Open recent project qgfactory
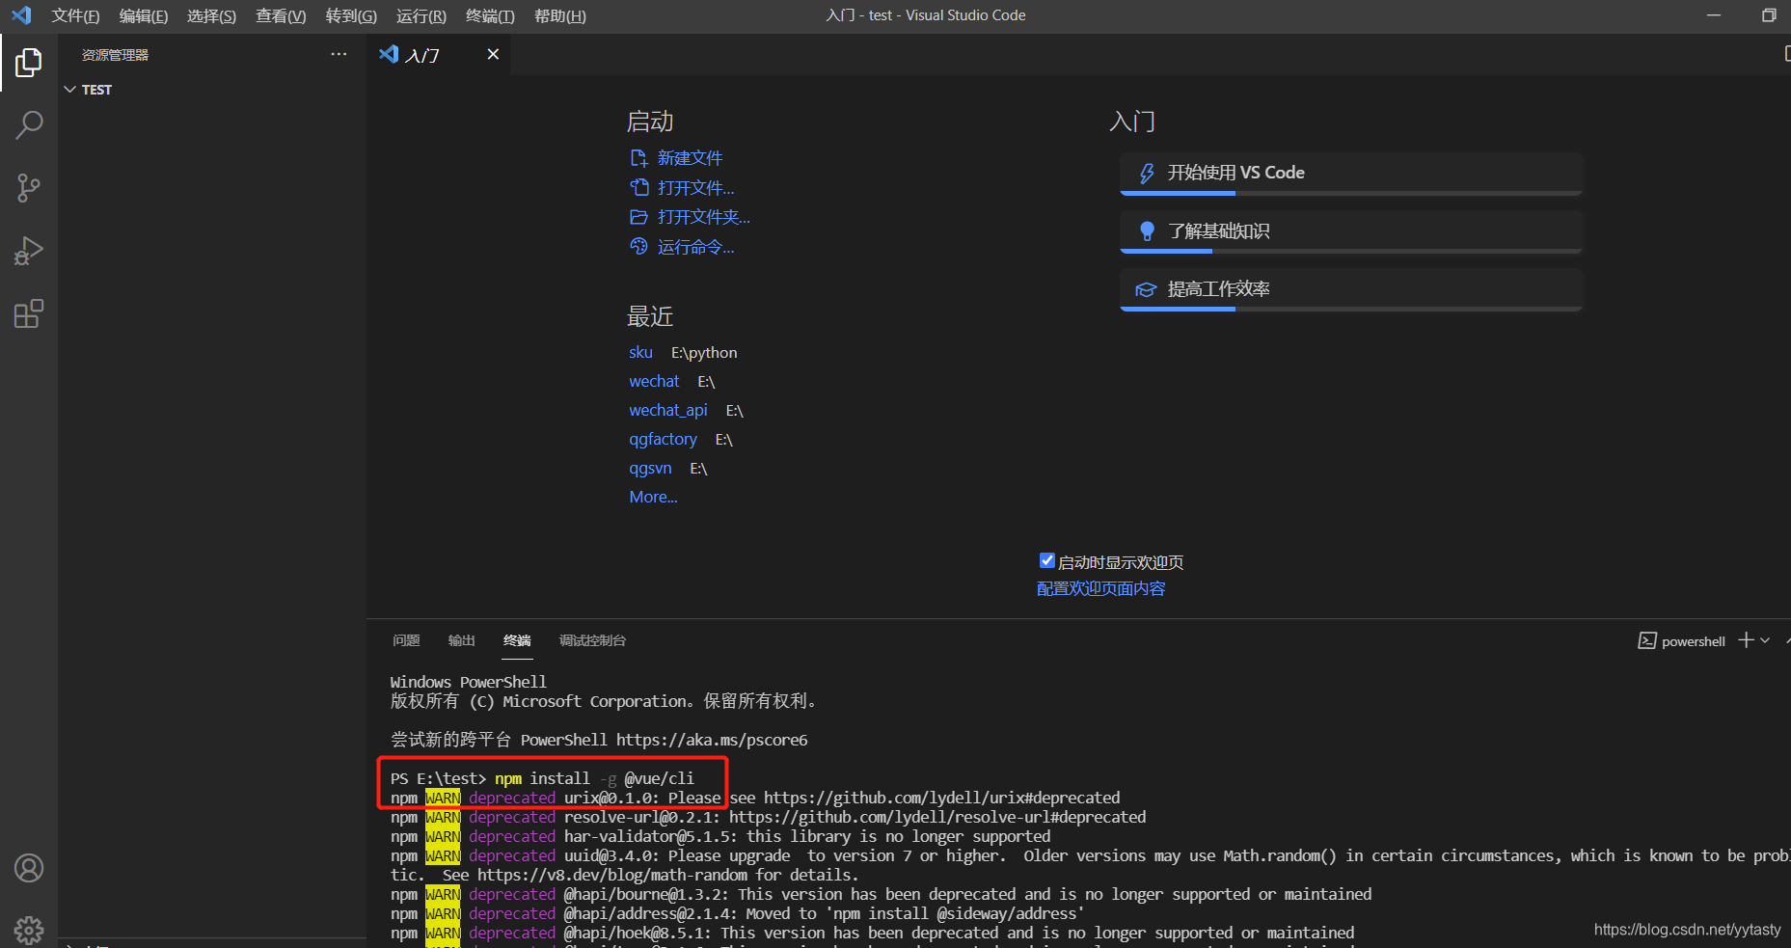The width and height of the screenshot is (1791, 948). (663, 439)
